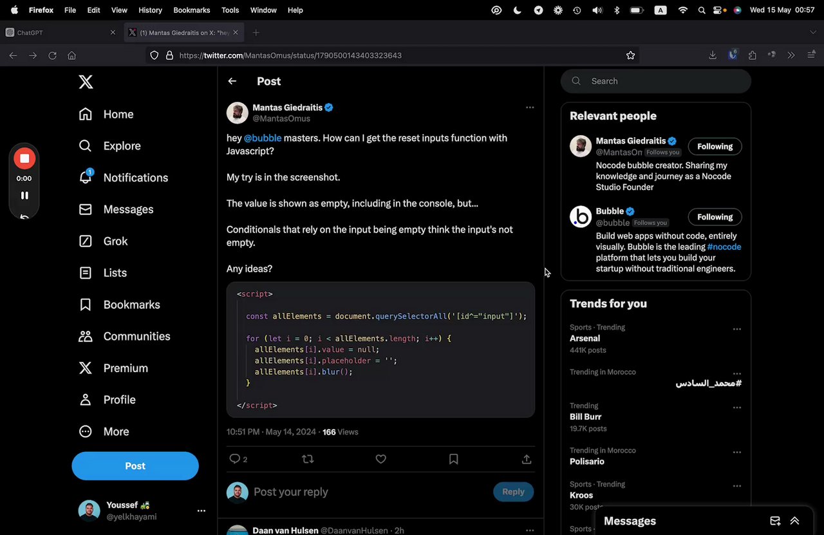
Task: Open options dots for Arsenal trend
Action: point(737,329)
